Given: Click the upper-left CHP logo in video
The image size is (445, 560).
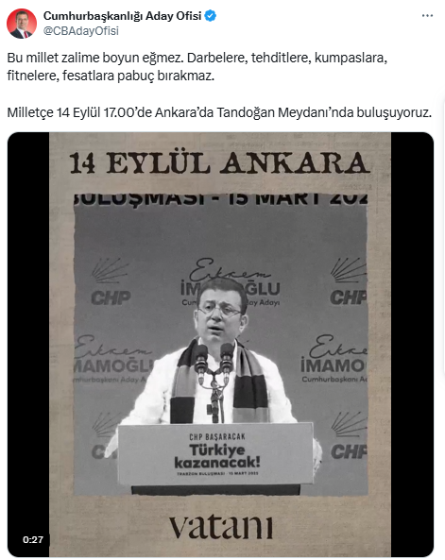Looking at the screenshot, I should point(111,282).
